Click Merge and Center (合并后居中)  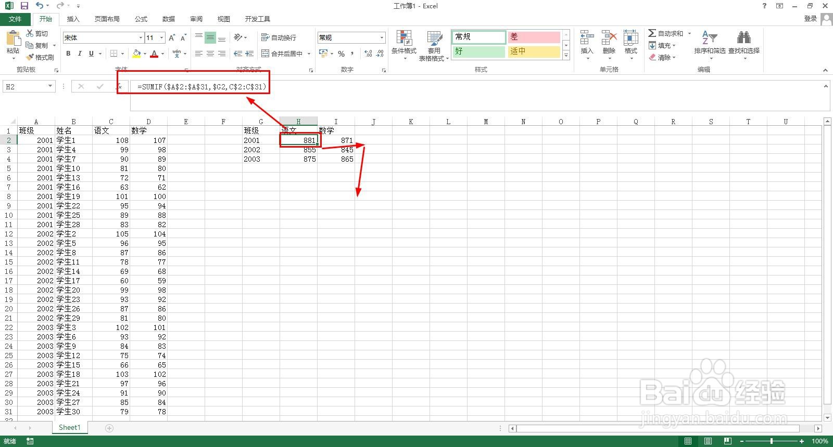282,53
